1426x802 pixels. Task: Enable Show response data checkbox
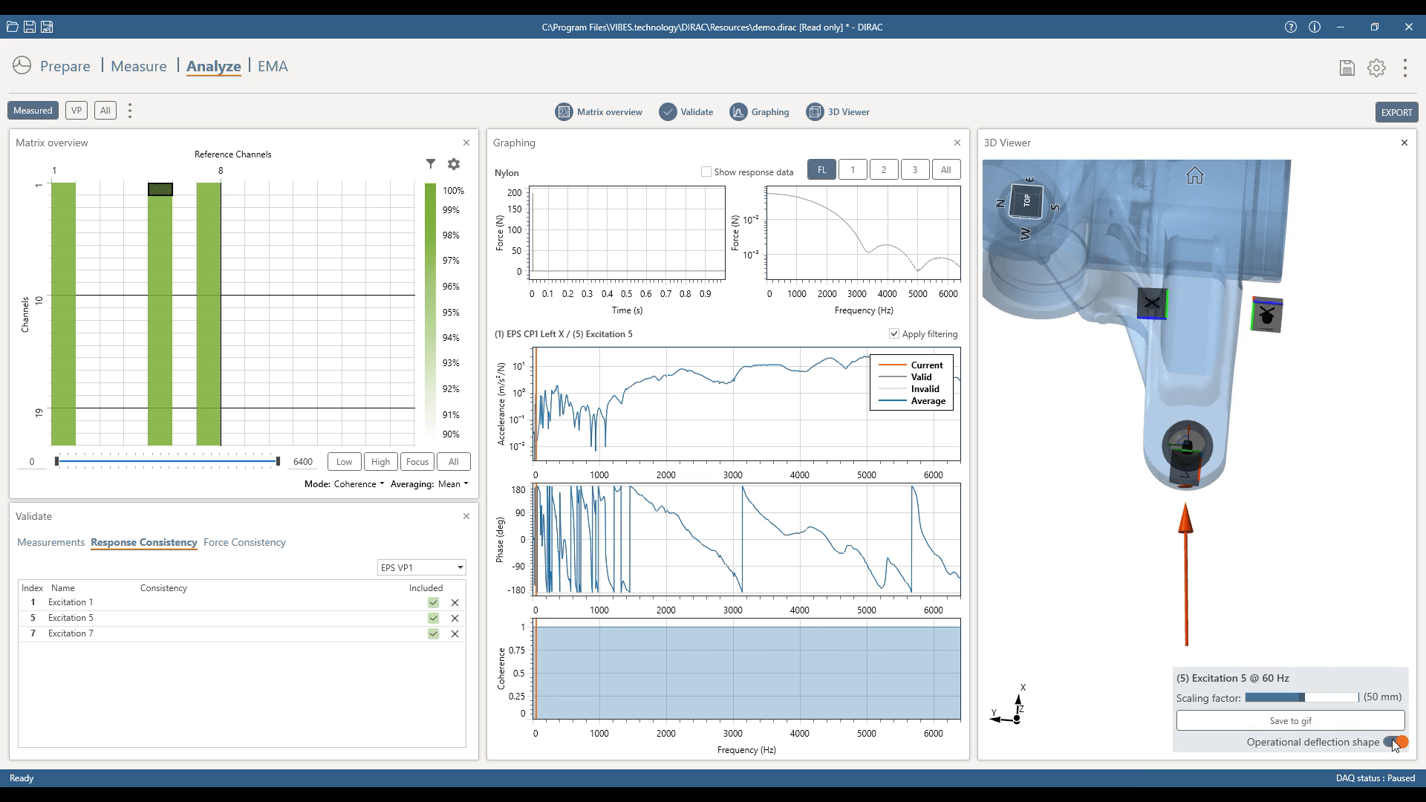(x=706, y=172)
